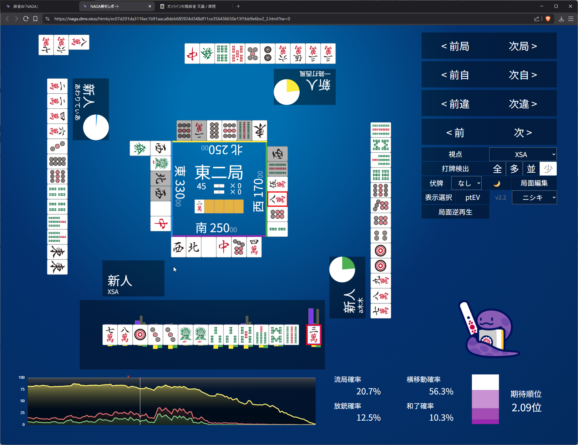Click the share icon in the address bar
The image size is (578, 445).
537,19
